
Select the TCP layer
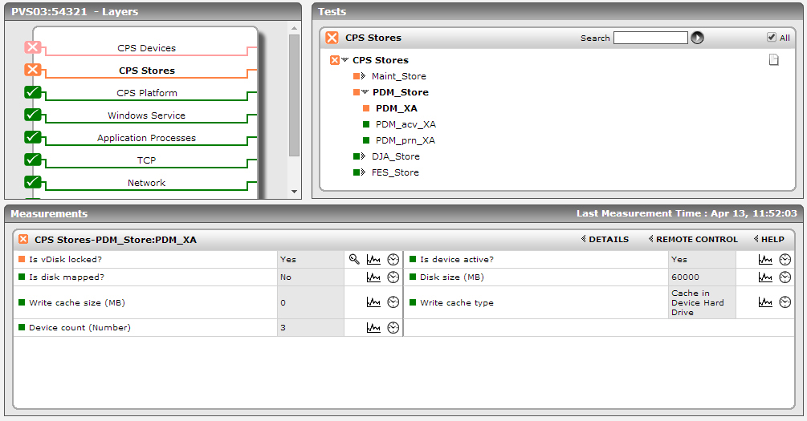tap(147, 160)
